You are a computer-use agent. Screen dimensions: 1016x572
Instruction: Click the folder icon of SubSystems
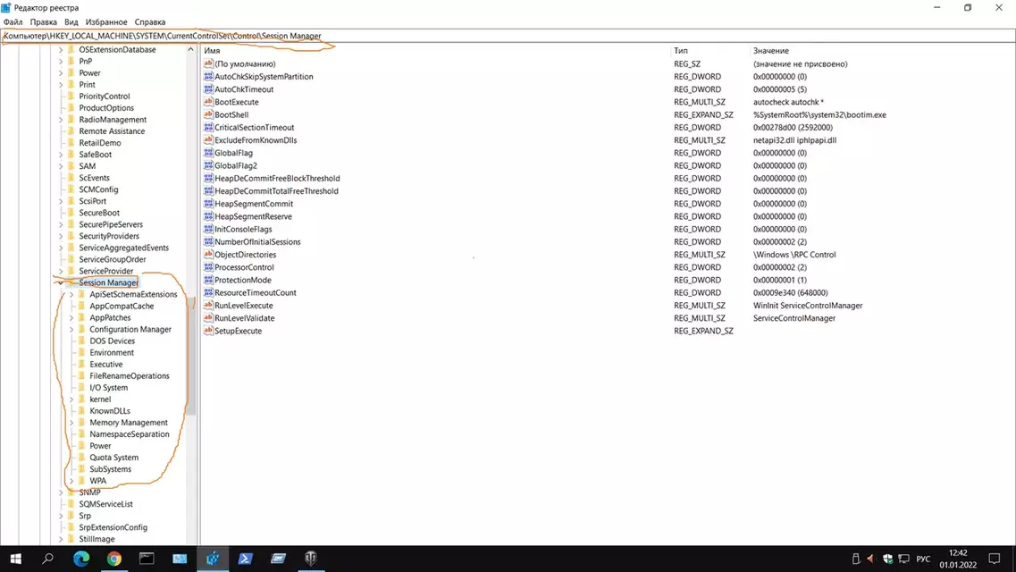point(81,469)
